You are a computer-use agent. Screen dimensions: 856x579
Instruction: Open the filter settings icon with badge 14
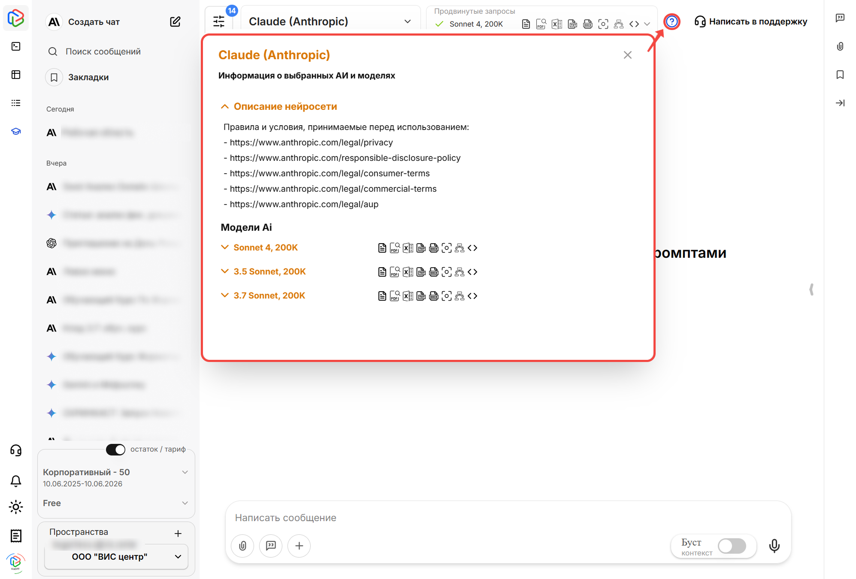pos(219,21)
